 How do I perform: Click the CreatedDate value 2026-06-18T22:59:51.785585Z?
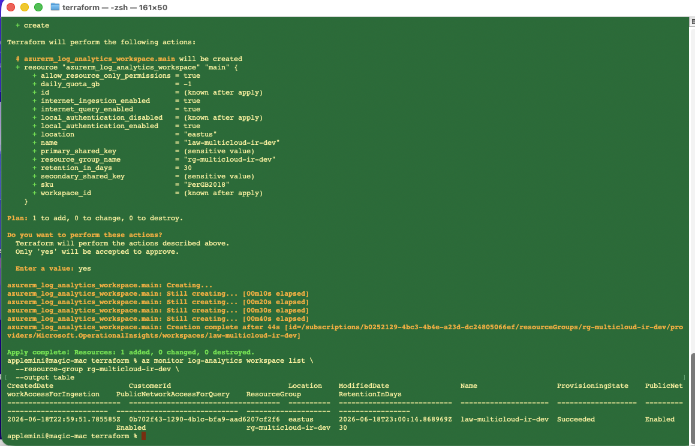coord(64,420)
